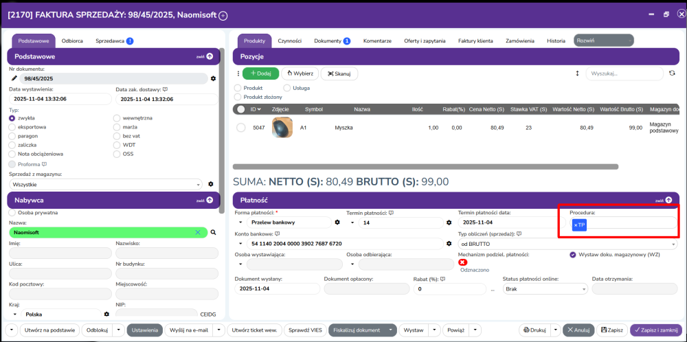Screen dimensions: 687x342
Task: Select the Usługa radio option
Action: [287, 88]
